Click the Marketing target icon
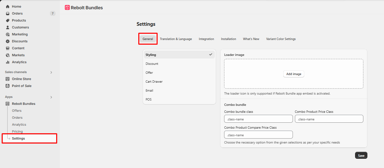 [x=8, y=34]
